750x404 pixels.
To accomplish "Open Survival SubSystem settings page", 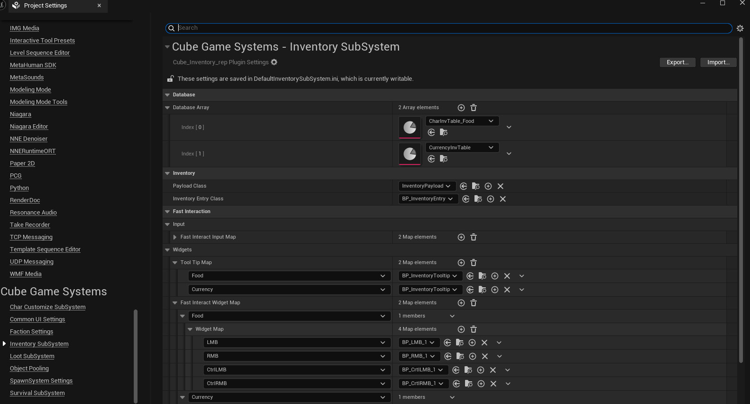I will tap(37, 393).
